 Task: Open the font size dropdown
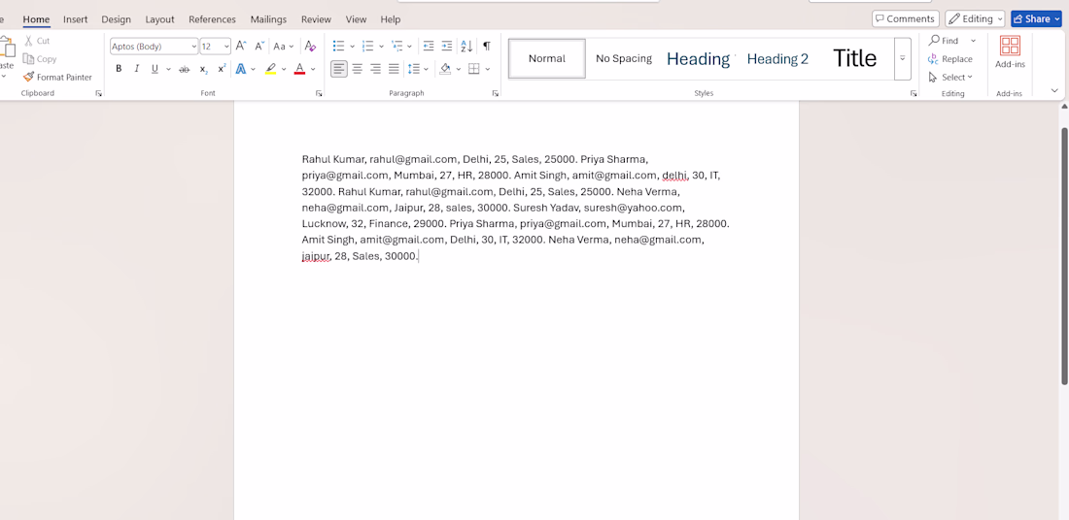click(x=226, y=47)
